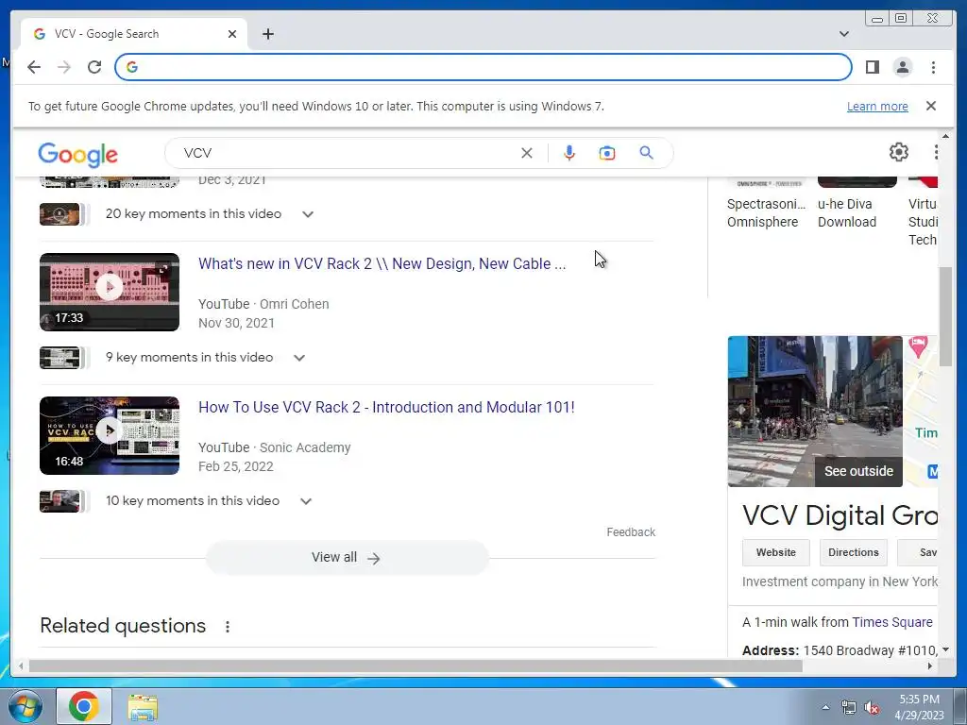The image size is (967, 725).
Task: Click the 20 key moments preview thumbnail
Action: pyautogui.click(x=59, y=214)
